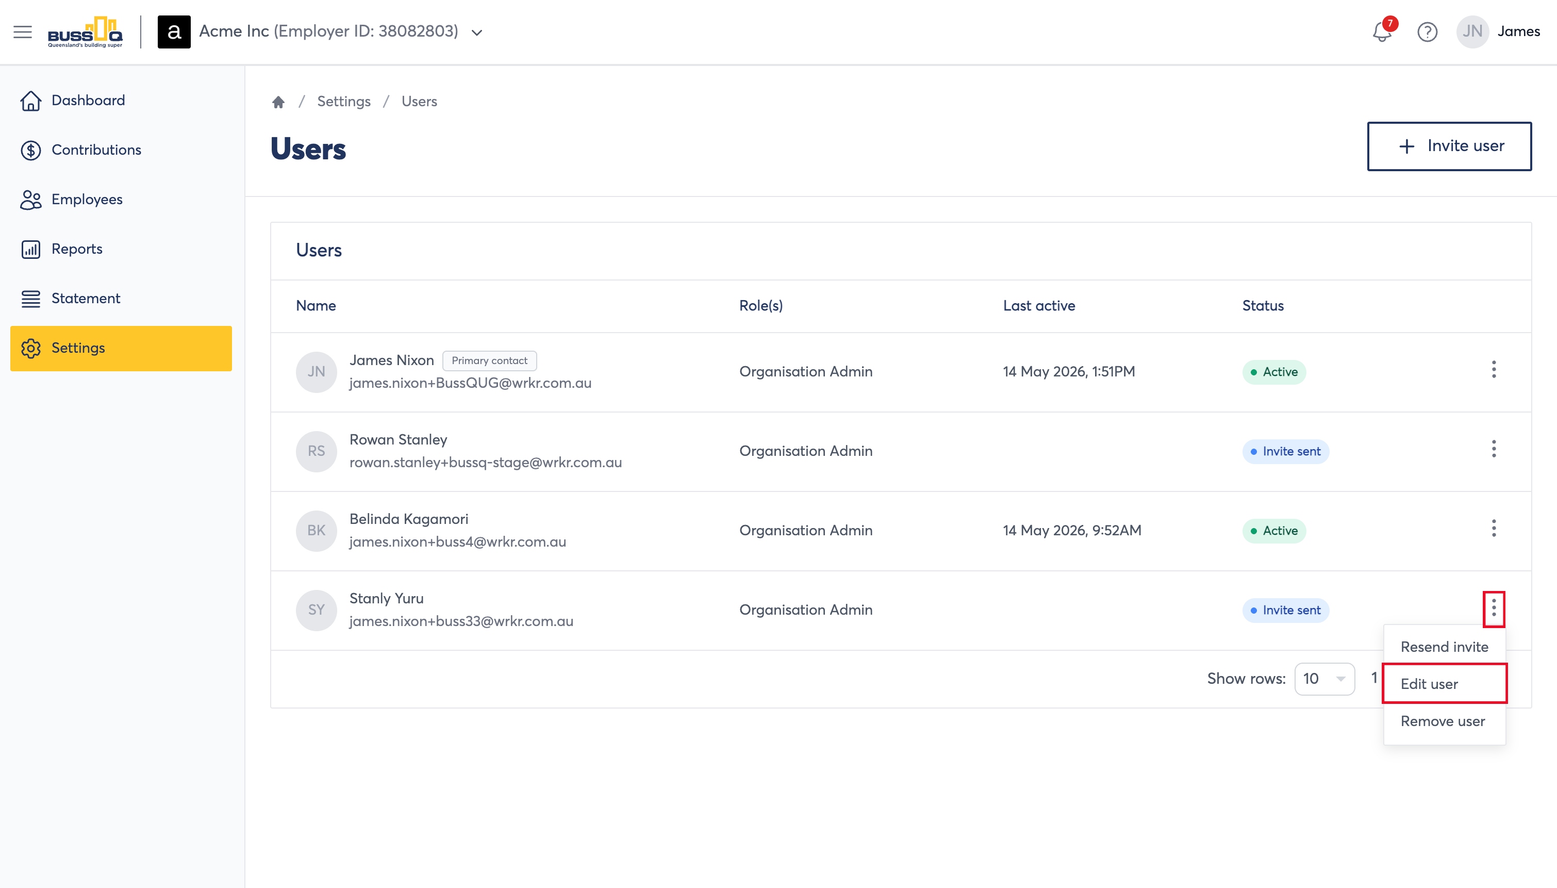Viewport: 1557px width, 888px height.
Task: Select Edit user from the menu
Action: coord(1444,684)
